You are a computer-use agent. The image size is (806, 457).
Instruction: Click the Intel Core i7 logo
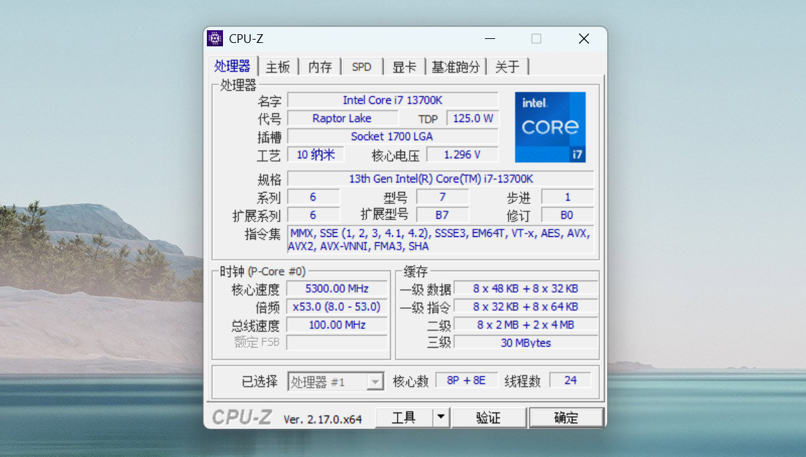pos(550,127)
